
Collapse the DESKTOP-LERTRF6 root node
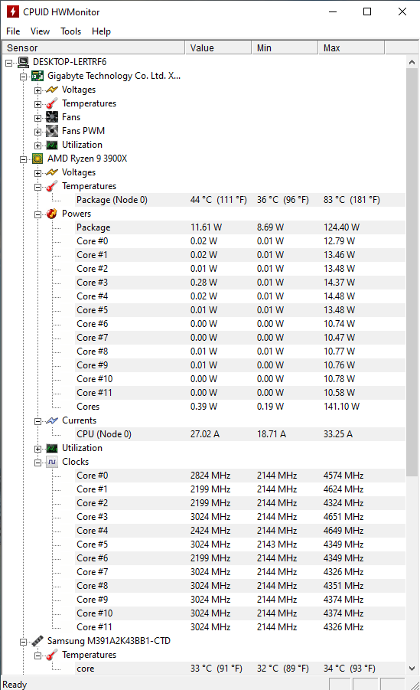click(x=8, y=63)
